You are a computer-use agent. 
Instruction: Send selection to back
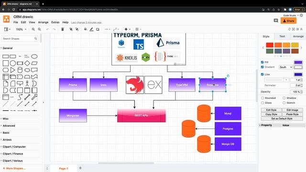click(77, 29)
